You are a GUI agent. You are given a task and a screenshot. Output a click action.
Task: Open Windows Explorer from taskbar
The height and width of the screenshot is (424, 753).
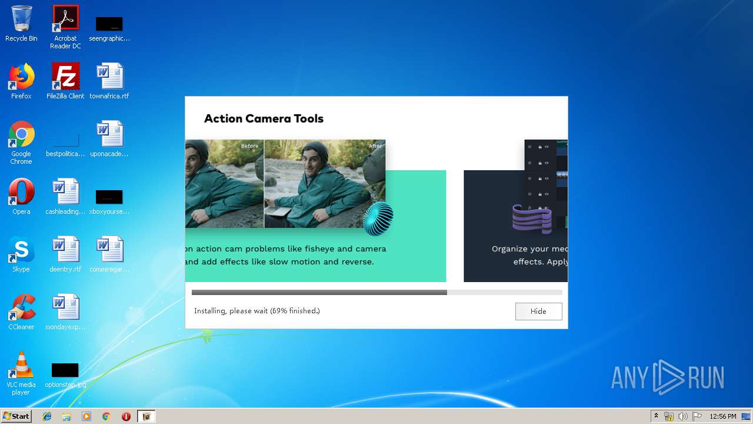point(66,416)
